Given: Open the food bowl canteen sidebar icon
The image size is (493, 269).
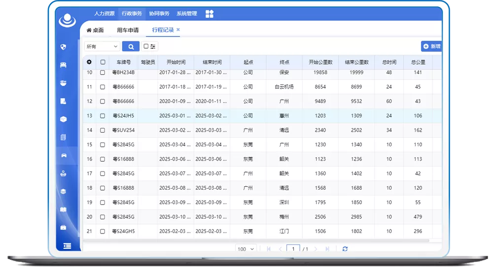Looking at the screenshot, I should pyautogui.click(x=63, y=83).
